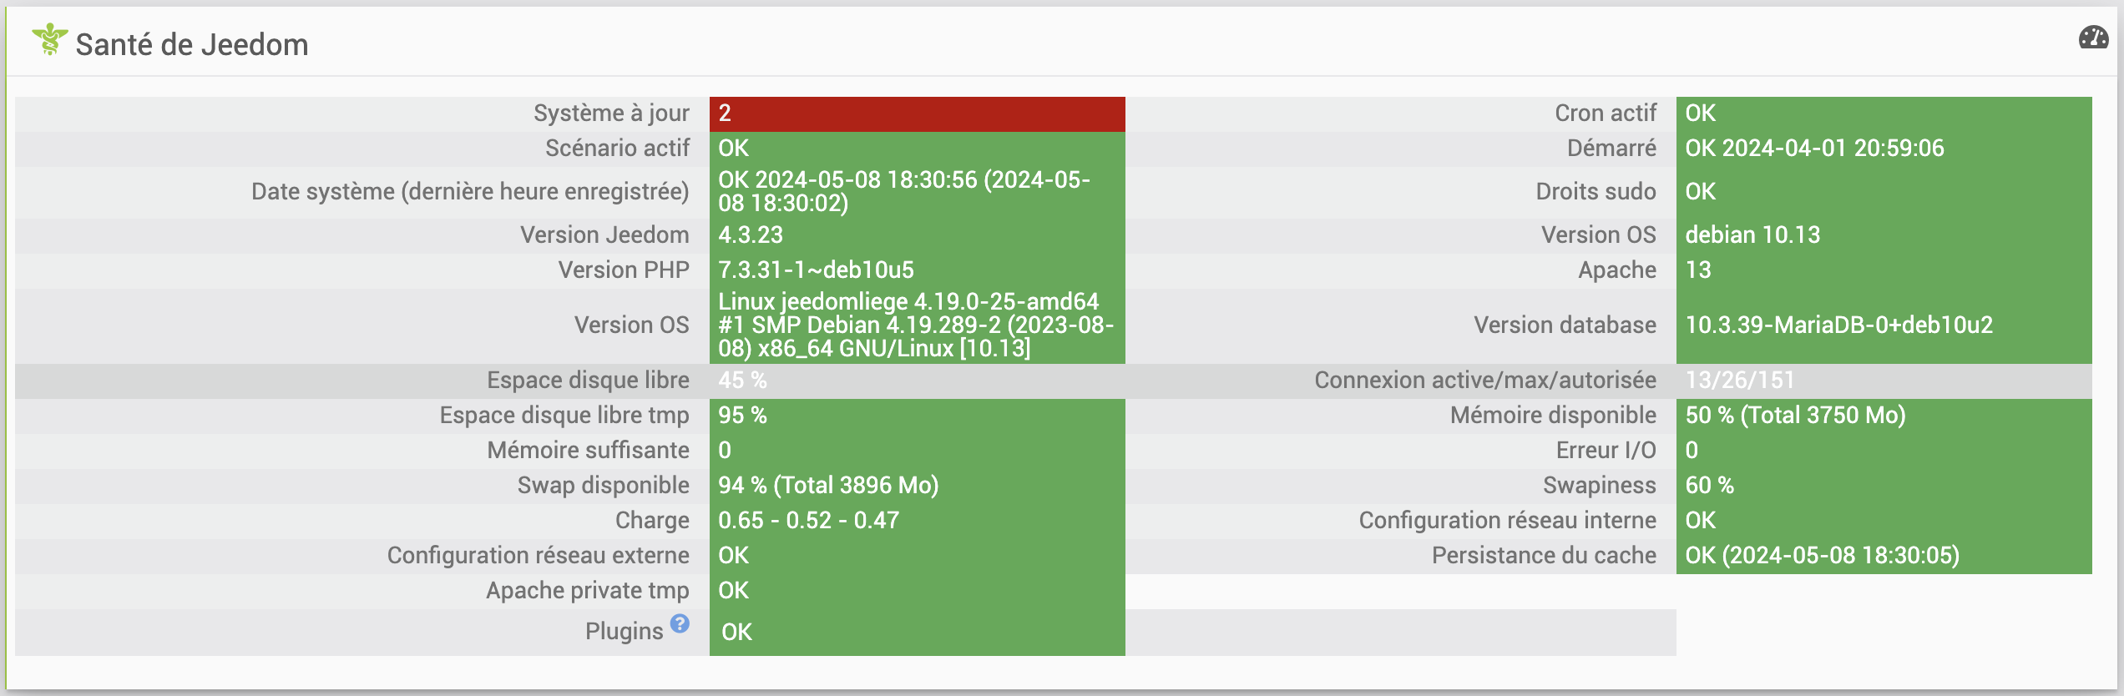Click the Connexion active 13/26/151 value
Screen dimensions: 2124x696
[1740, 381]
